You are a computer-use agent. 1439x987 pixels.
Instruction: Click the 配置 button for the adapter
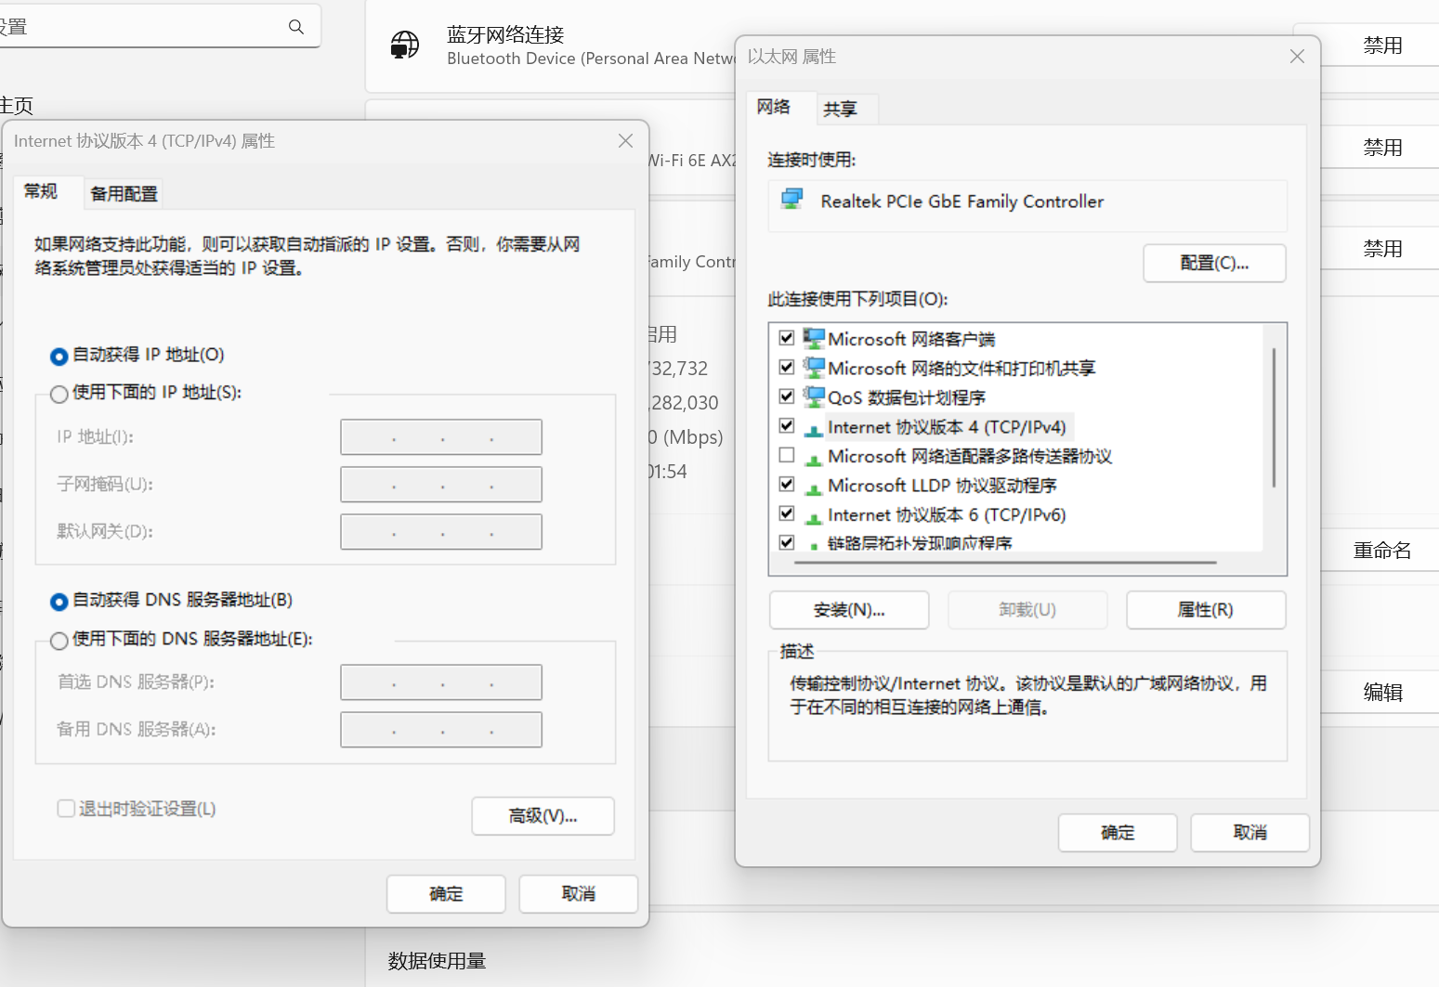click(x=1213, y=263)
